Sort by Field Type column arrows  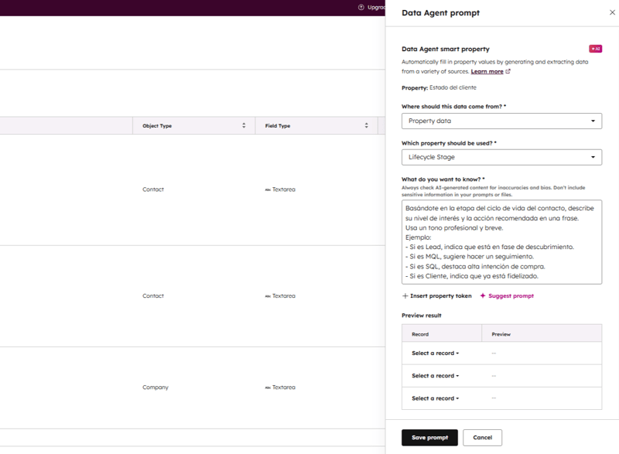coord(367,125)
